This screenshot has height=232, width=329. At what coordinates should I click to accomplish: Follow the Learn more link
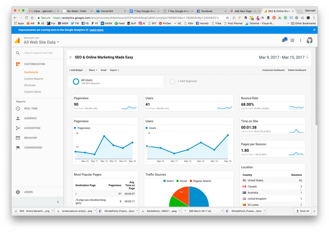pos(96,30)
